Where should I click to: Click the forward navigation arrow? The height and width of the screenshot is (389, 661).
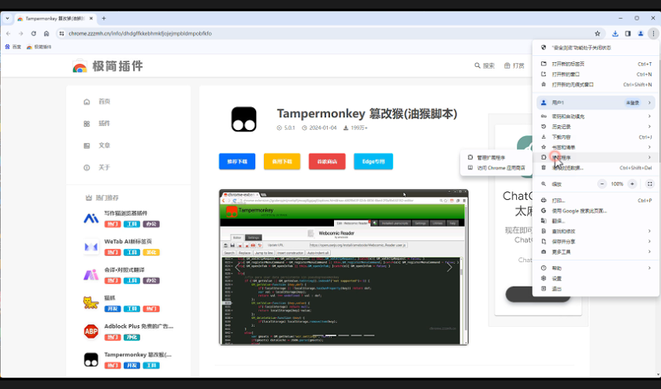click(20, 34)
